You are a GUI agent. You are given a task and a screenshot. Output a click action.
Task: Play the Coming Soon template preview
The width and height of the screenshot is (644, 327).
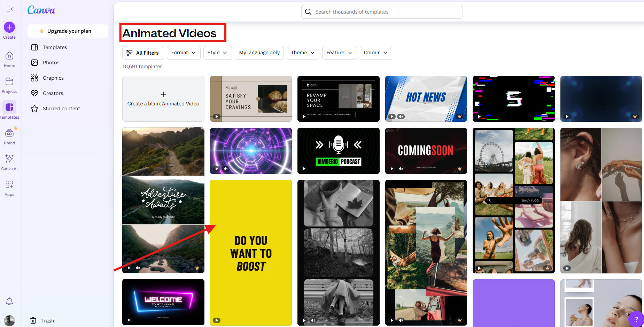click(x=391, y=168)
